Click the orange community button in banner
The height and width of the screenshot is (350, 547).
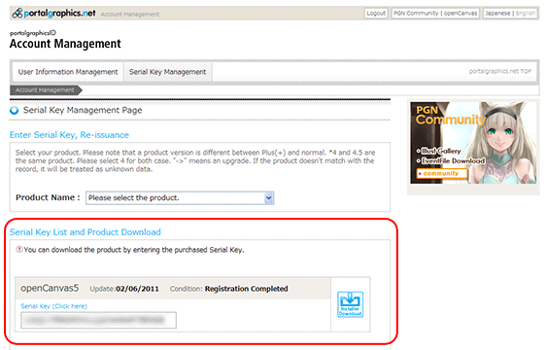442,173
